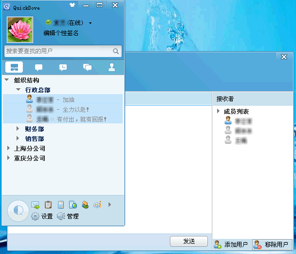Open 设置 settings gear
Viewport: 296px width, 254px height.
click(x=42, y=216)
